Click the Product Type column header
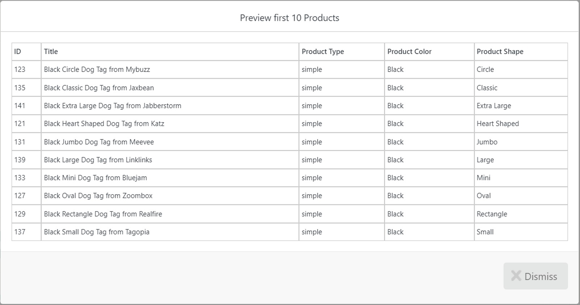This screenshot has width=580, height=305. pyautogui.click(x=323, y=52)
